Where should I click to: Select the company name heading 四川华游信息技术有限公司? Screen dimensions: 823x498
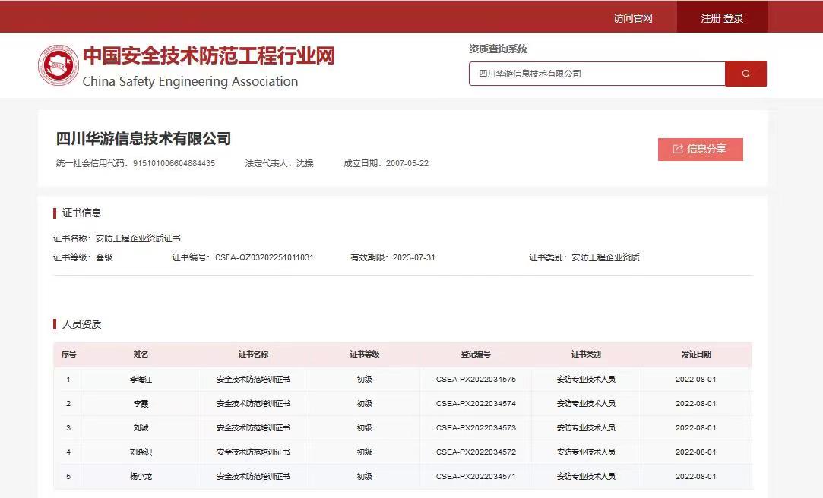tap(144, 138)
